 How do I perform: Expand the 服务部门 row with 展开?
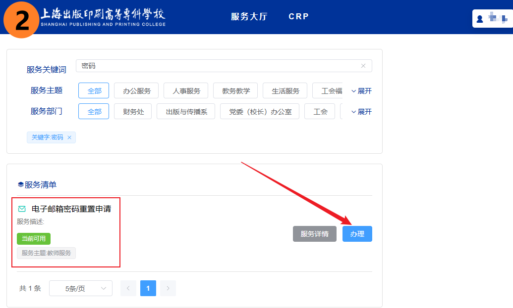[361, 112]
